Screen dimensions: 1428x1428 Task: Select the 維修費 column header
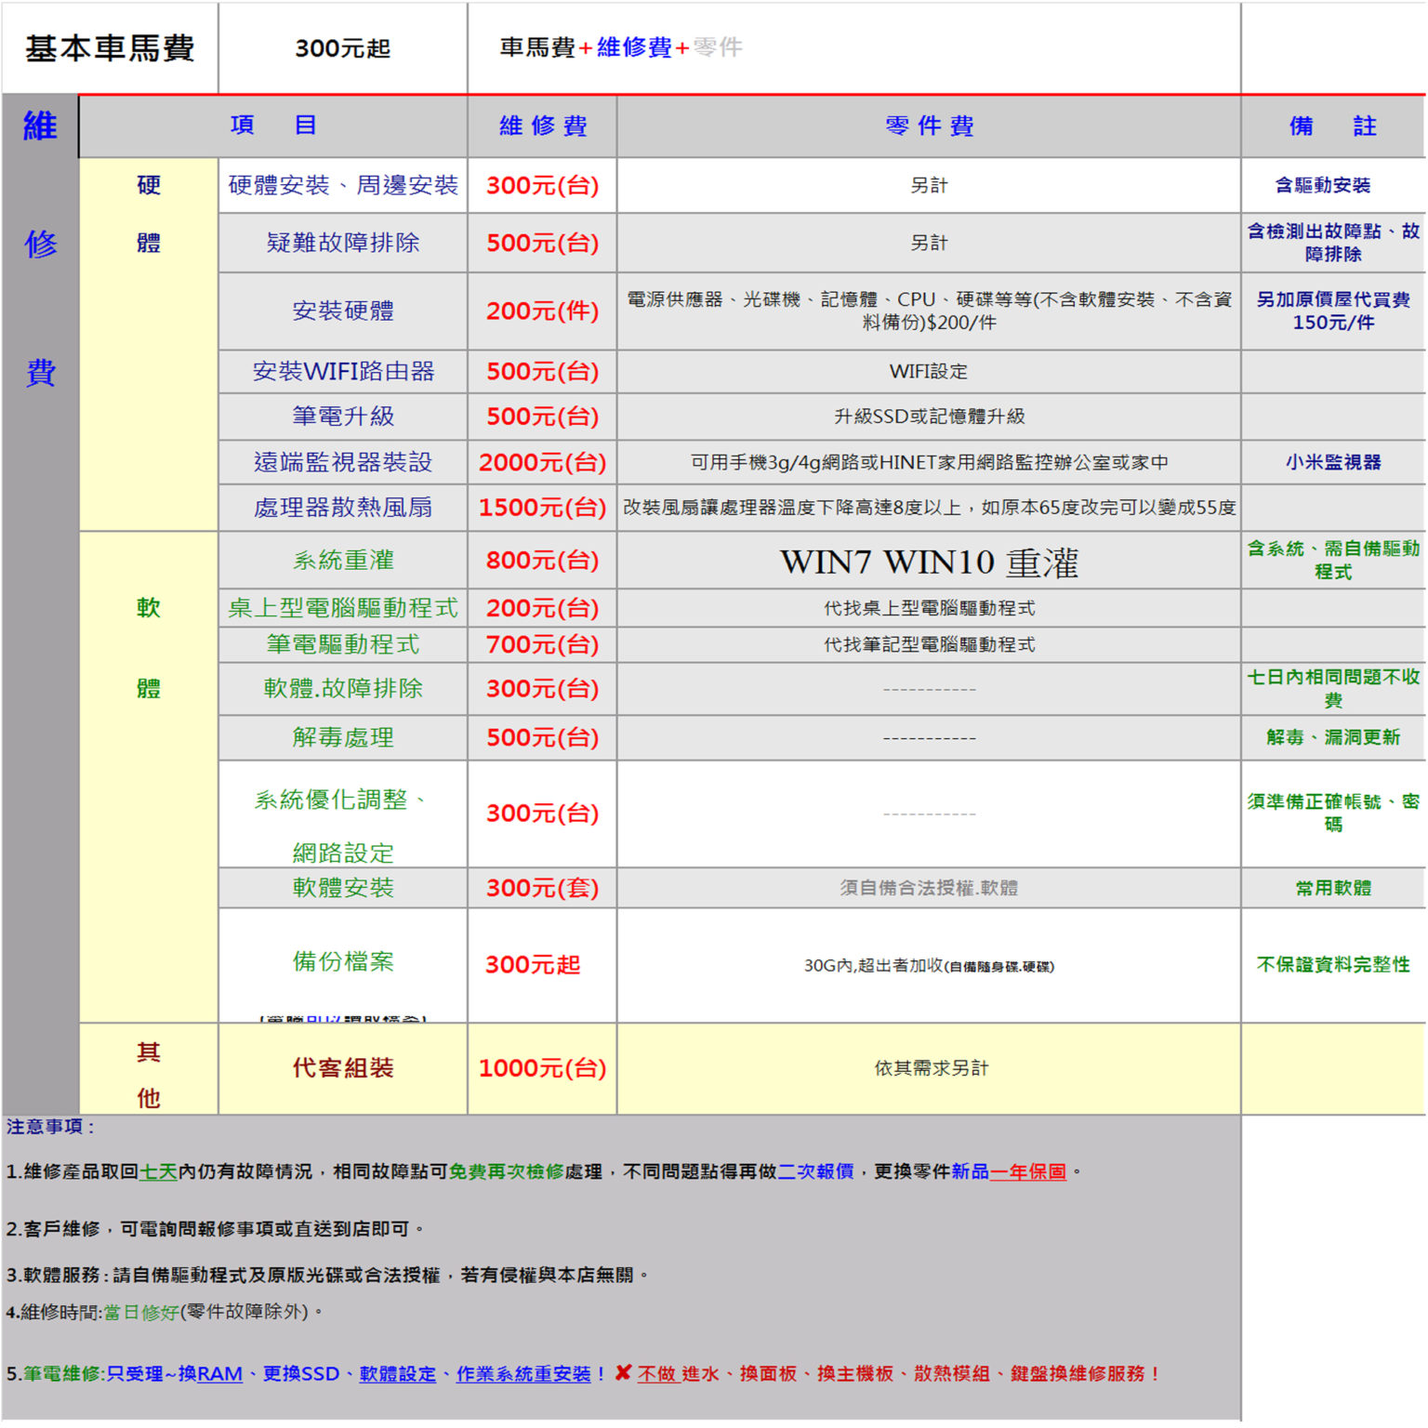(543, 126)
